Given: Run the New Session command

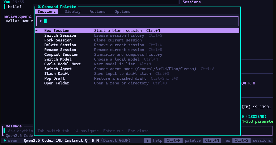Looking at the screenshot, I should tap(137, 31).
